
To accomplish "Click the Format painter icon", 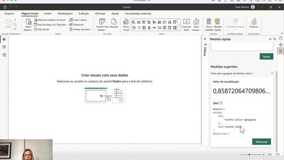I will pyautogui.click(x=15, y=29).
